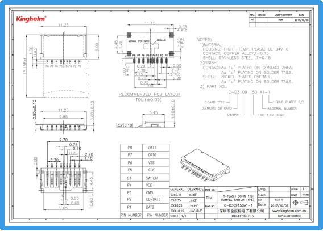The width and height of the screenshot is (323, 231).
Task: Click the 5.45 side view dimension
Action: pyautogui.click(x=154, y=112)
